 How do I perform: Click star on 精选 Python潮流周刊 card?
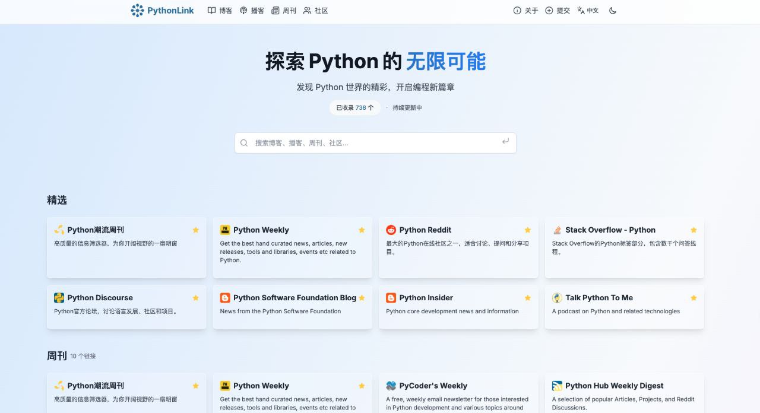195,230
